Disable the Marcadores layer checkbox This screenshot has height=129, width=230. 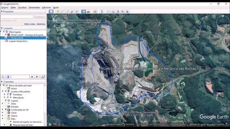click(8, 97)
